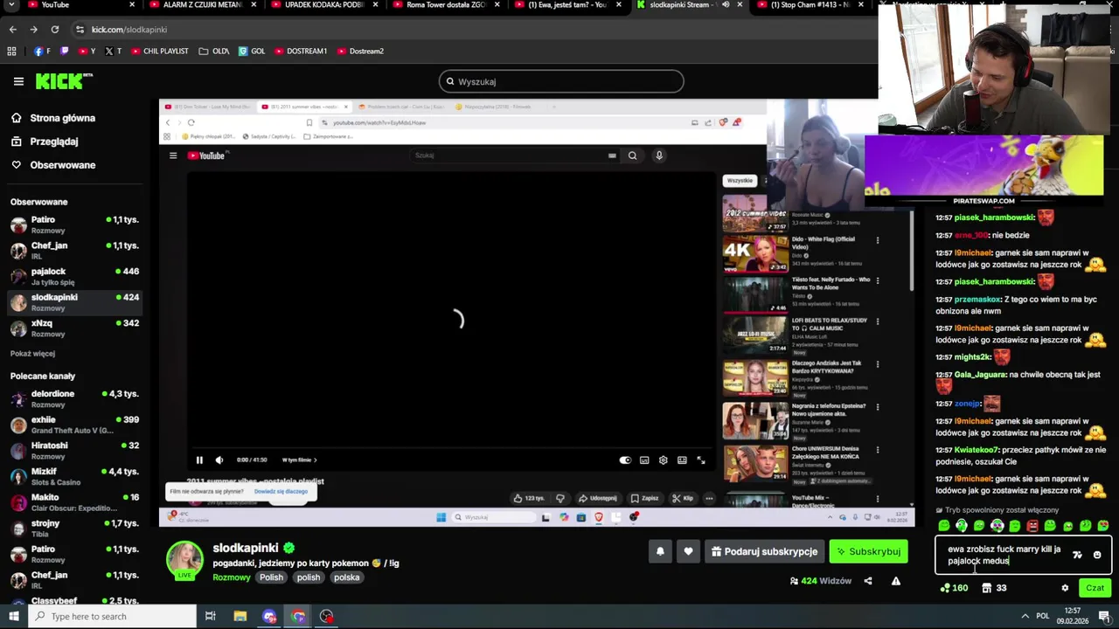1119x629 pixels.
Task: Insert the headphones emote into chat
Action: [x=962, y=526]
